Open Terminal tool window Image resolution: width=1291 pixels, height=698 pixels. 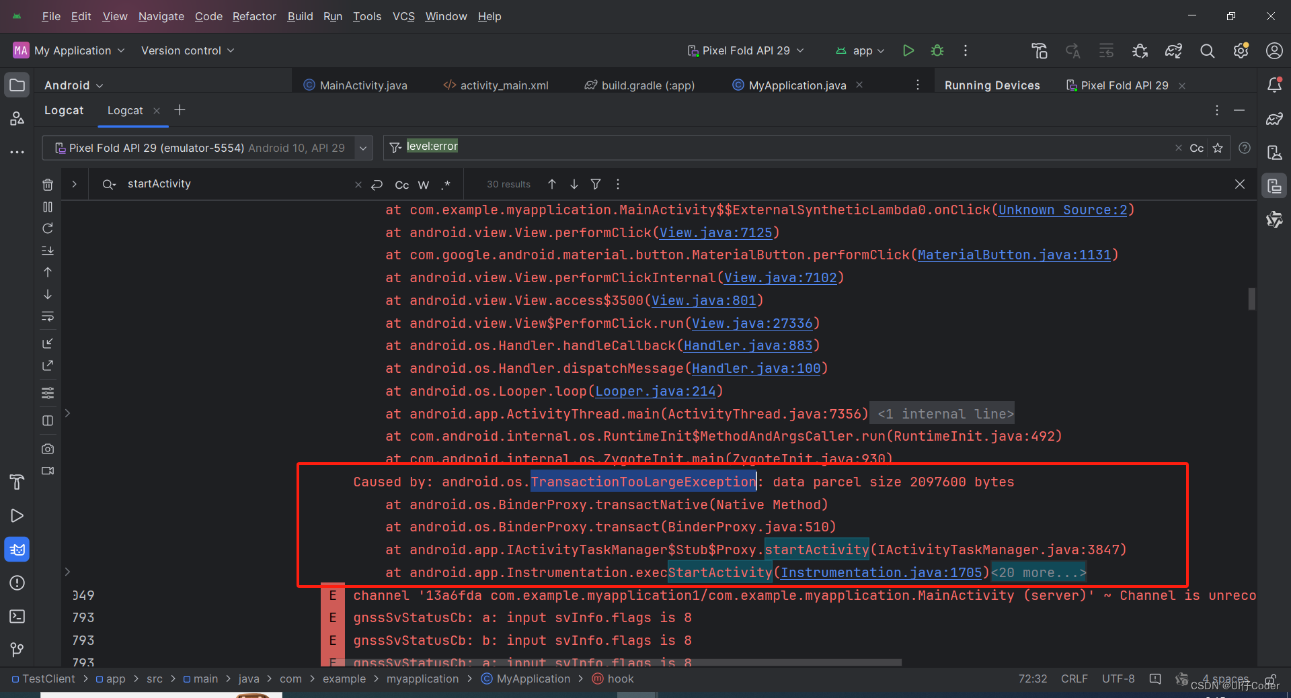point(17,616)
